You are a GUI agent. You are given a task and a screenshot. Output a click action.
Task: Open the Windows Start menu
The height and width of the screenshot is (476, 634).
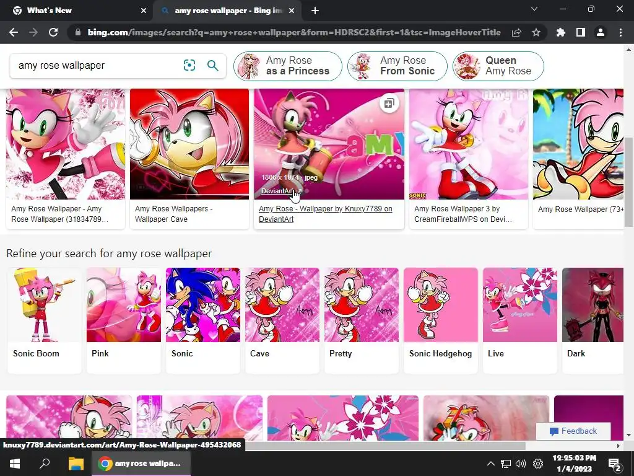click(15, 464)
